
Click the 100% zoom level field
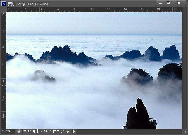pyautogui.click(x=6, y=132)
